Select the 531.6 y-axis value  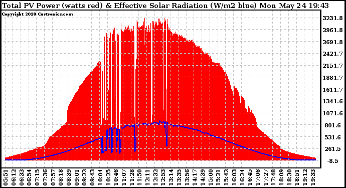tap(332, 137)
